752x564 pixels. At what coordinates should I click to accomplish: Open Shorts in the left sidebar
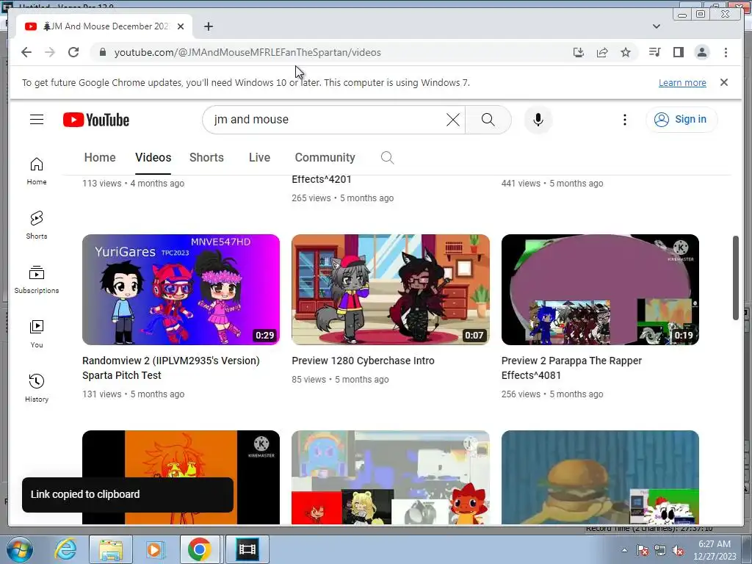(37, 225)
